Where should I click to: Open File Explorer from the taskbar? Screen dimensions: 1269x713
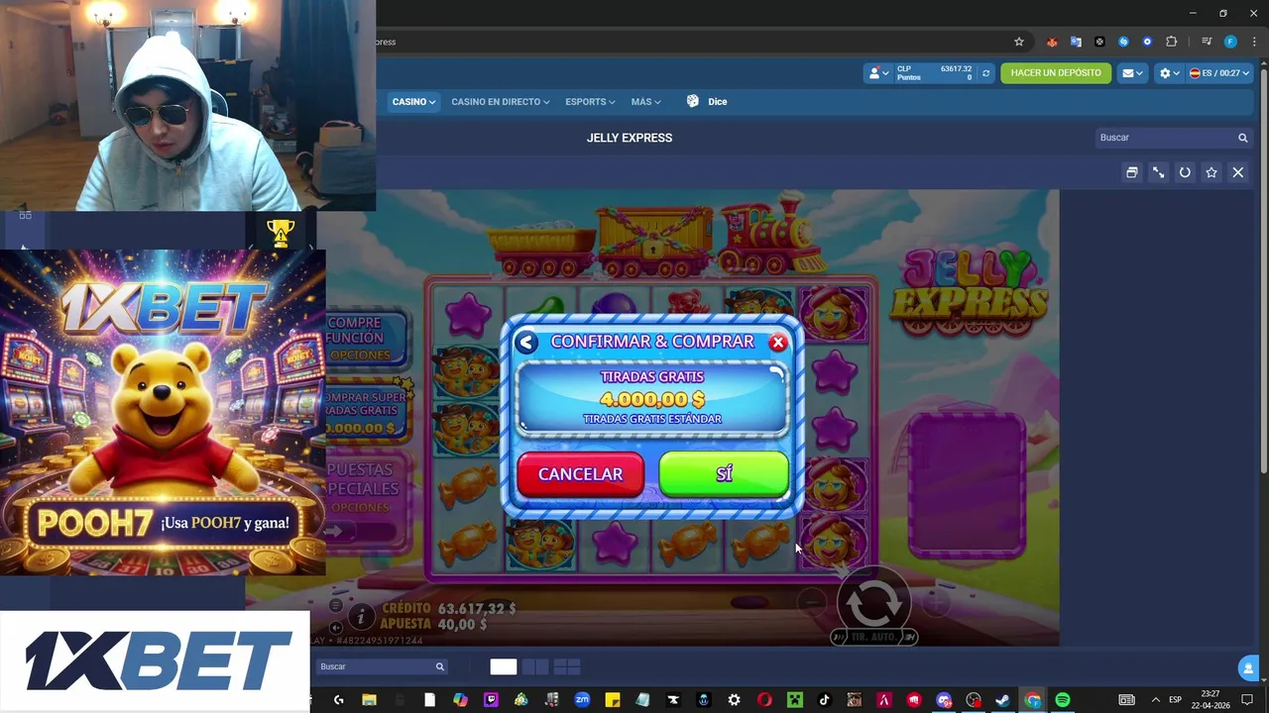pyautogui.click(x=369, y=700)
